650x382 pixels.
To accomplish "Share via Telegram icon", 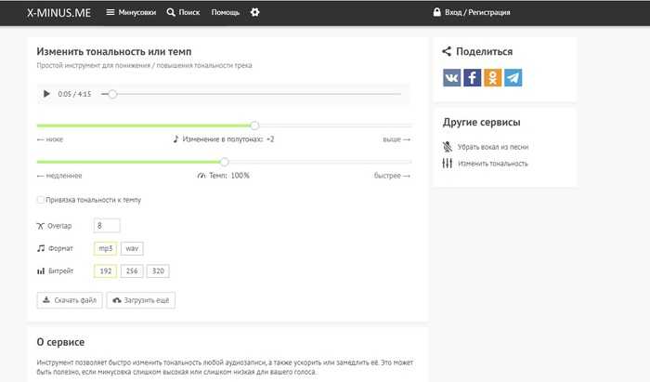I will [x=513, y=77].
